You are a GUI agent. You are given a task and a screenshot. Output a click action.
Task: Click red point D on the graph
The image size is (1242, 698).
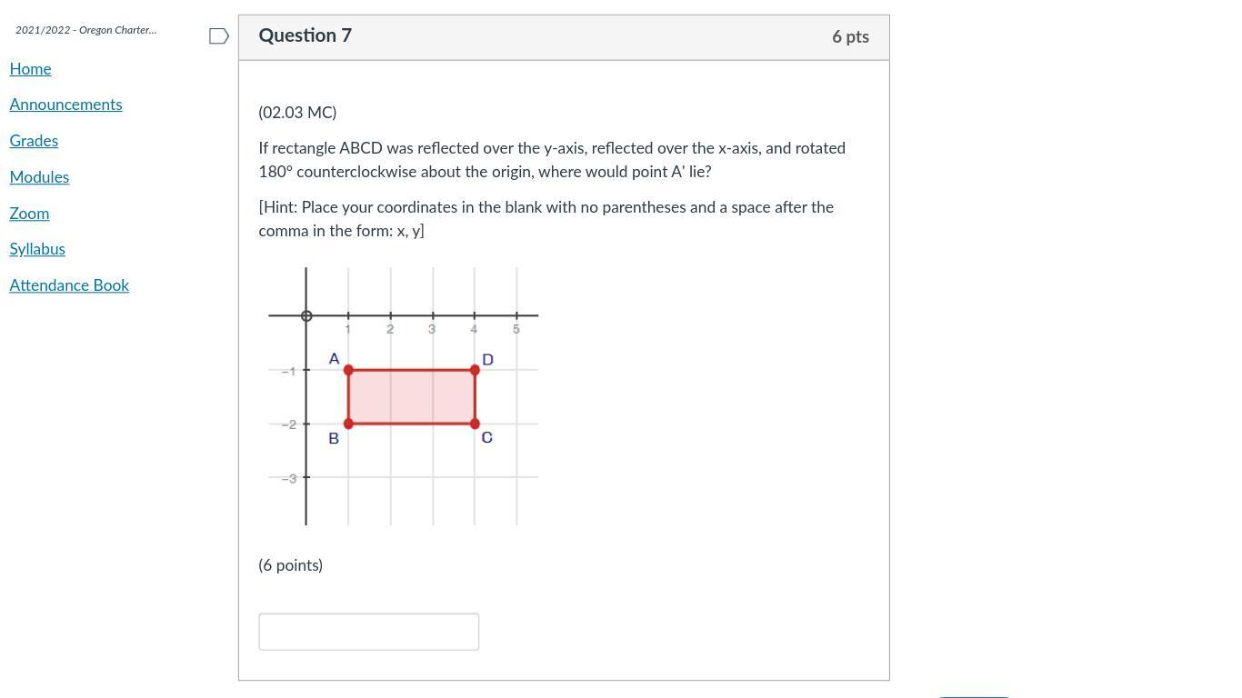tap(475, 370)
